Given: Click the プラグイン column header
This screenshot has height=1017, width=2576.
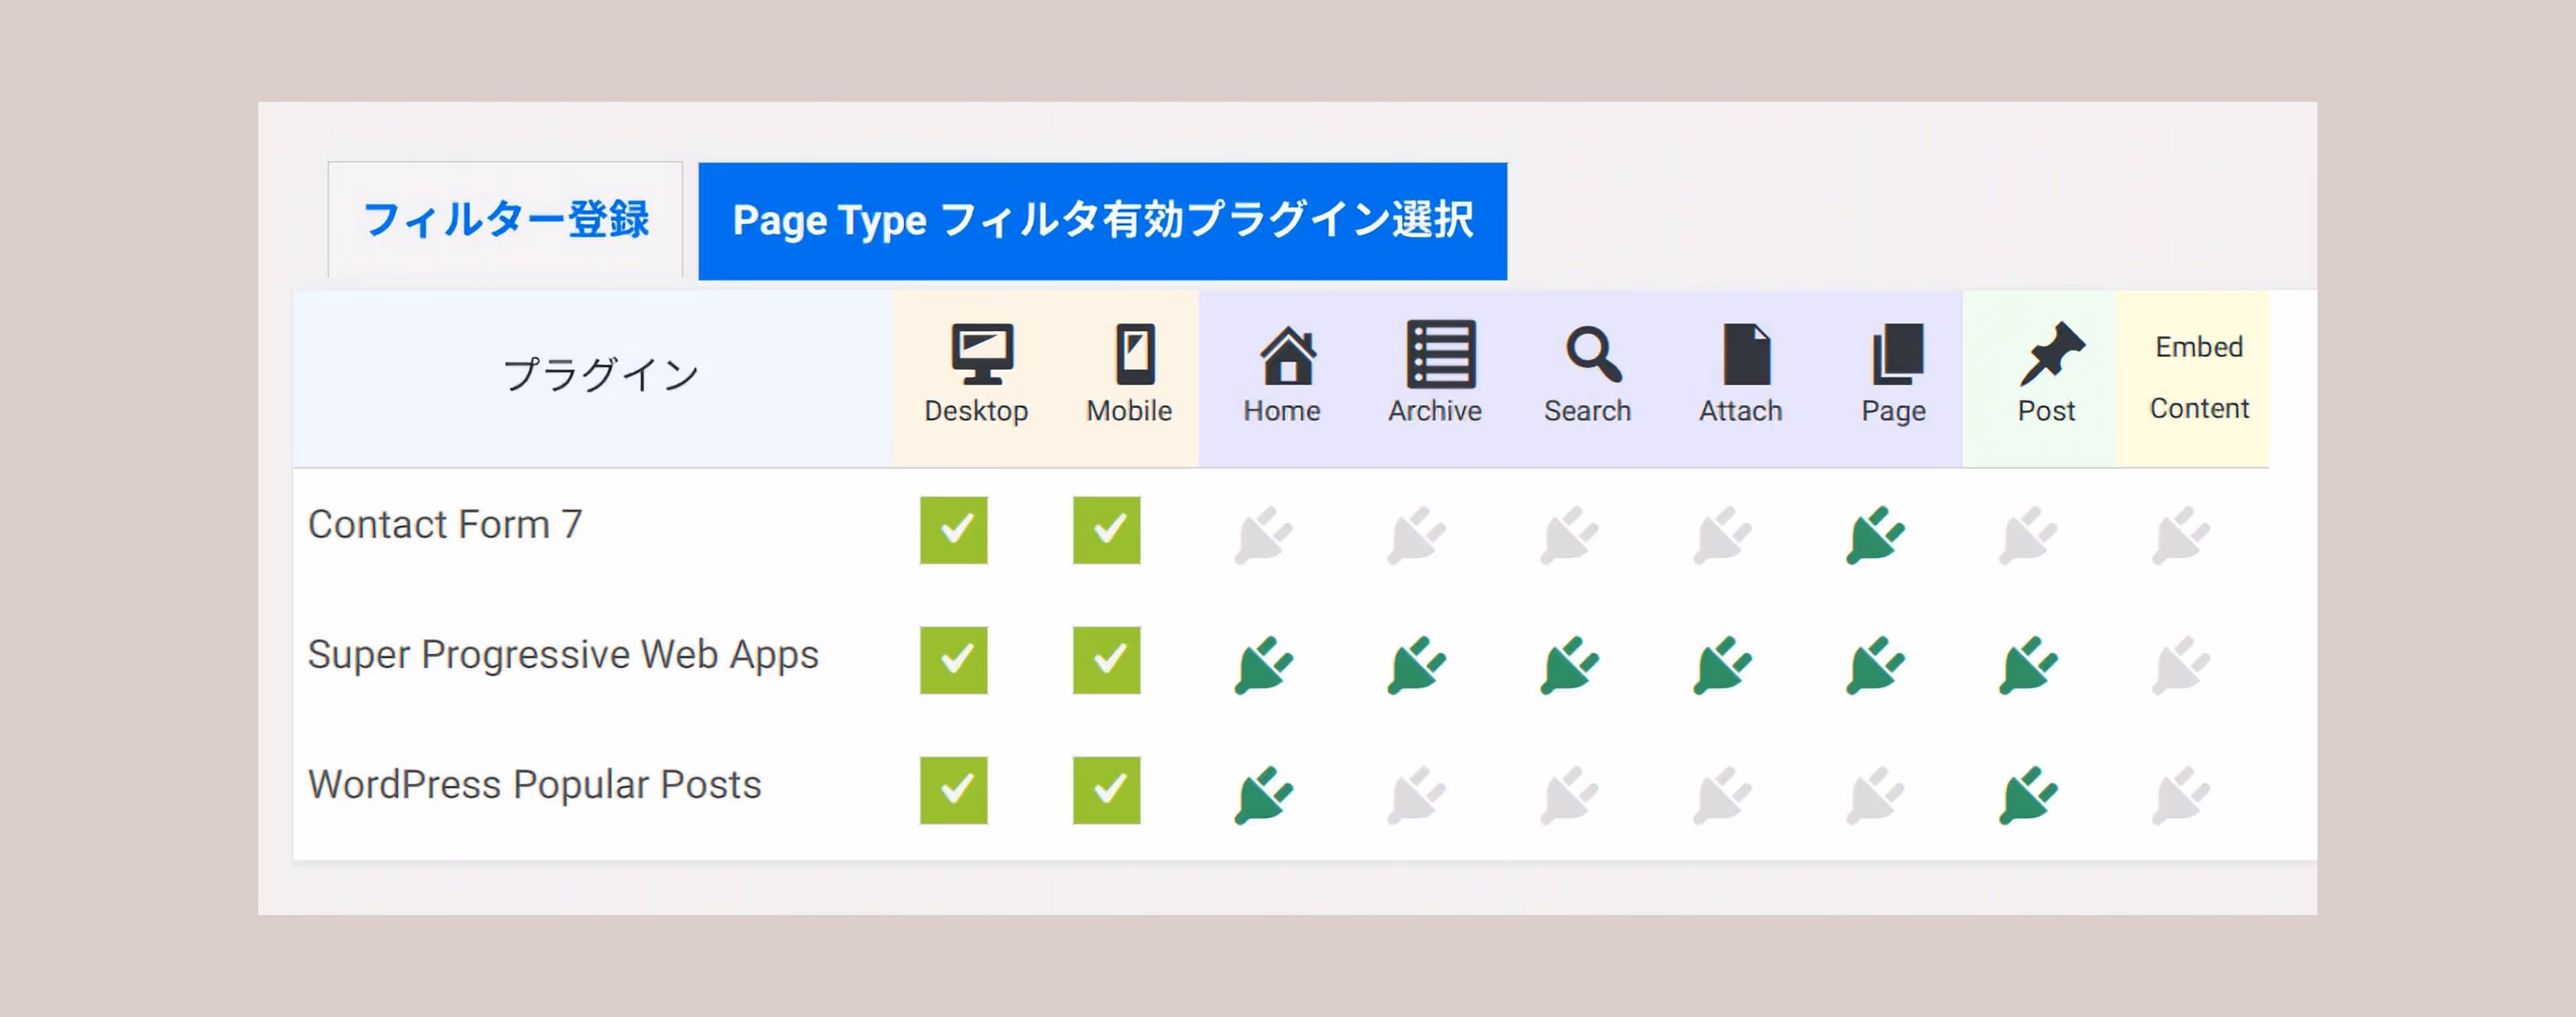Looking at the screenshot, I should pyautogui.click(x=600, y=375).
